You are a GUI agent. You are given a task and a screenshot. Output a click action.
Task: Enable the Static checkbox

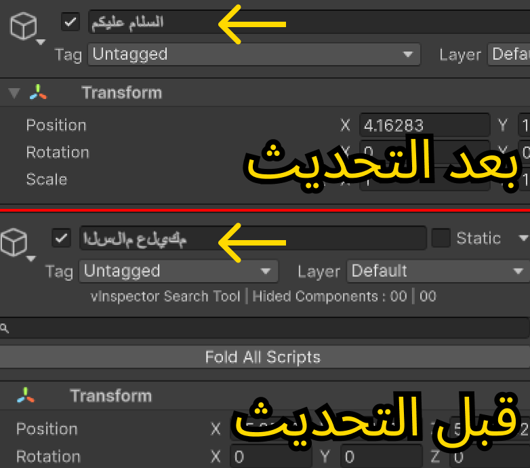[441, 238]
